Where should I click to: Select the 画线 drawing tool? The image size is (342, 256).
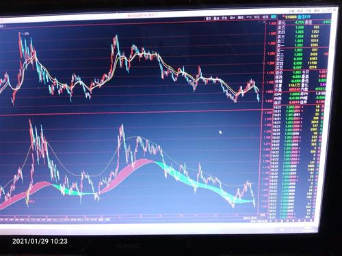pos(241,18)
